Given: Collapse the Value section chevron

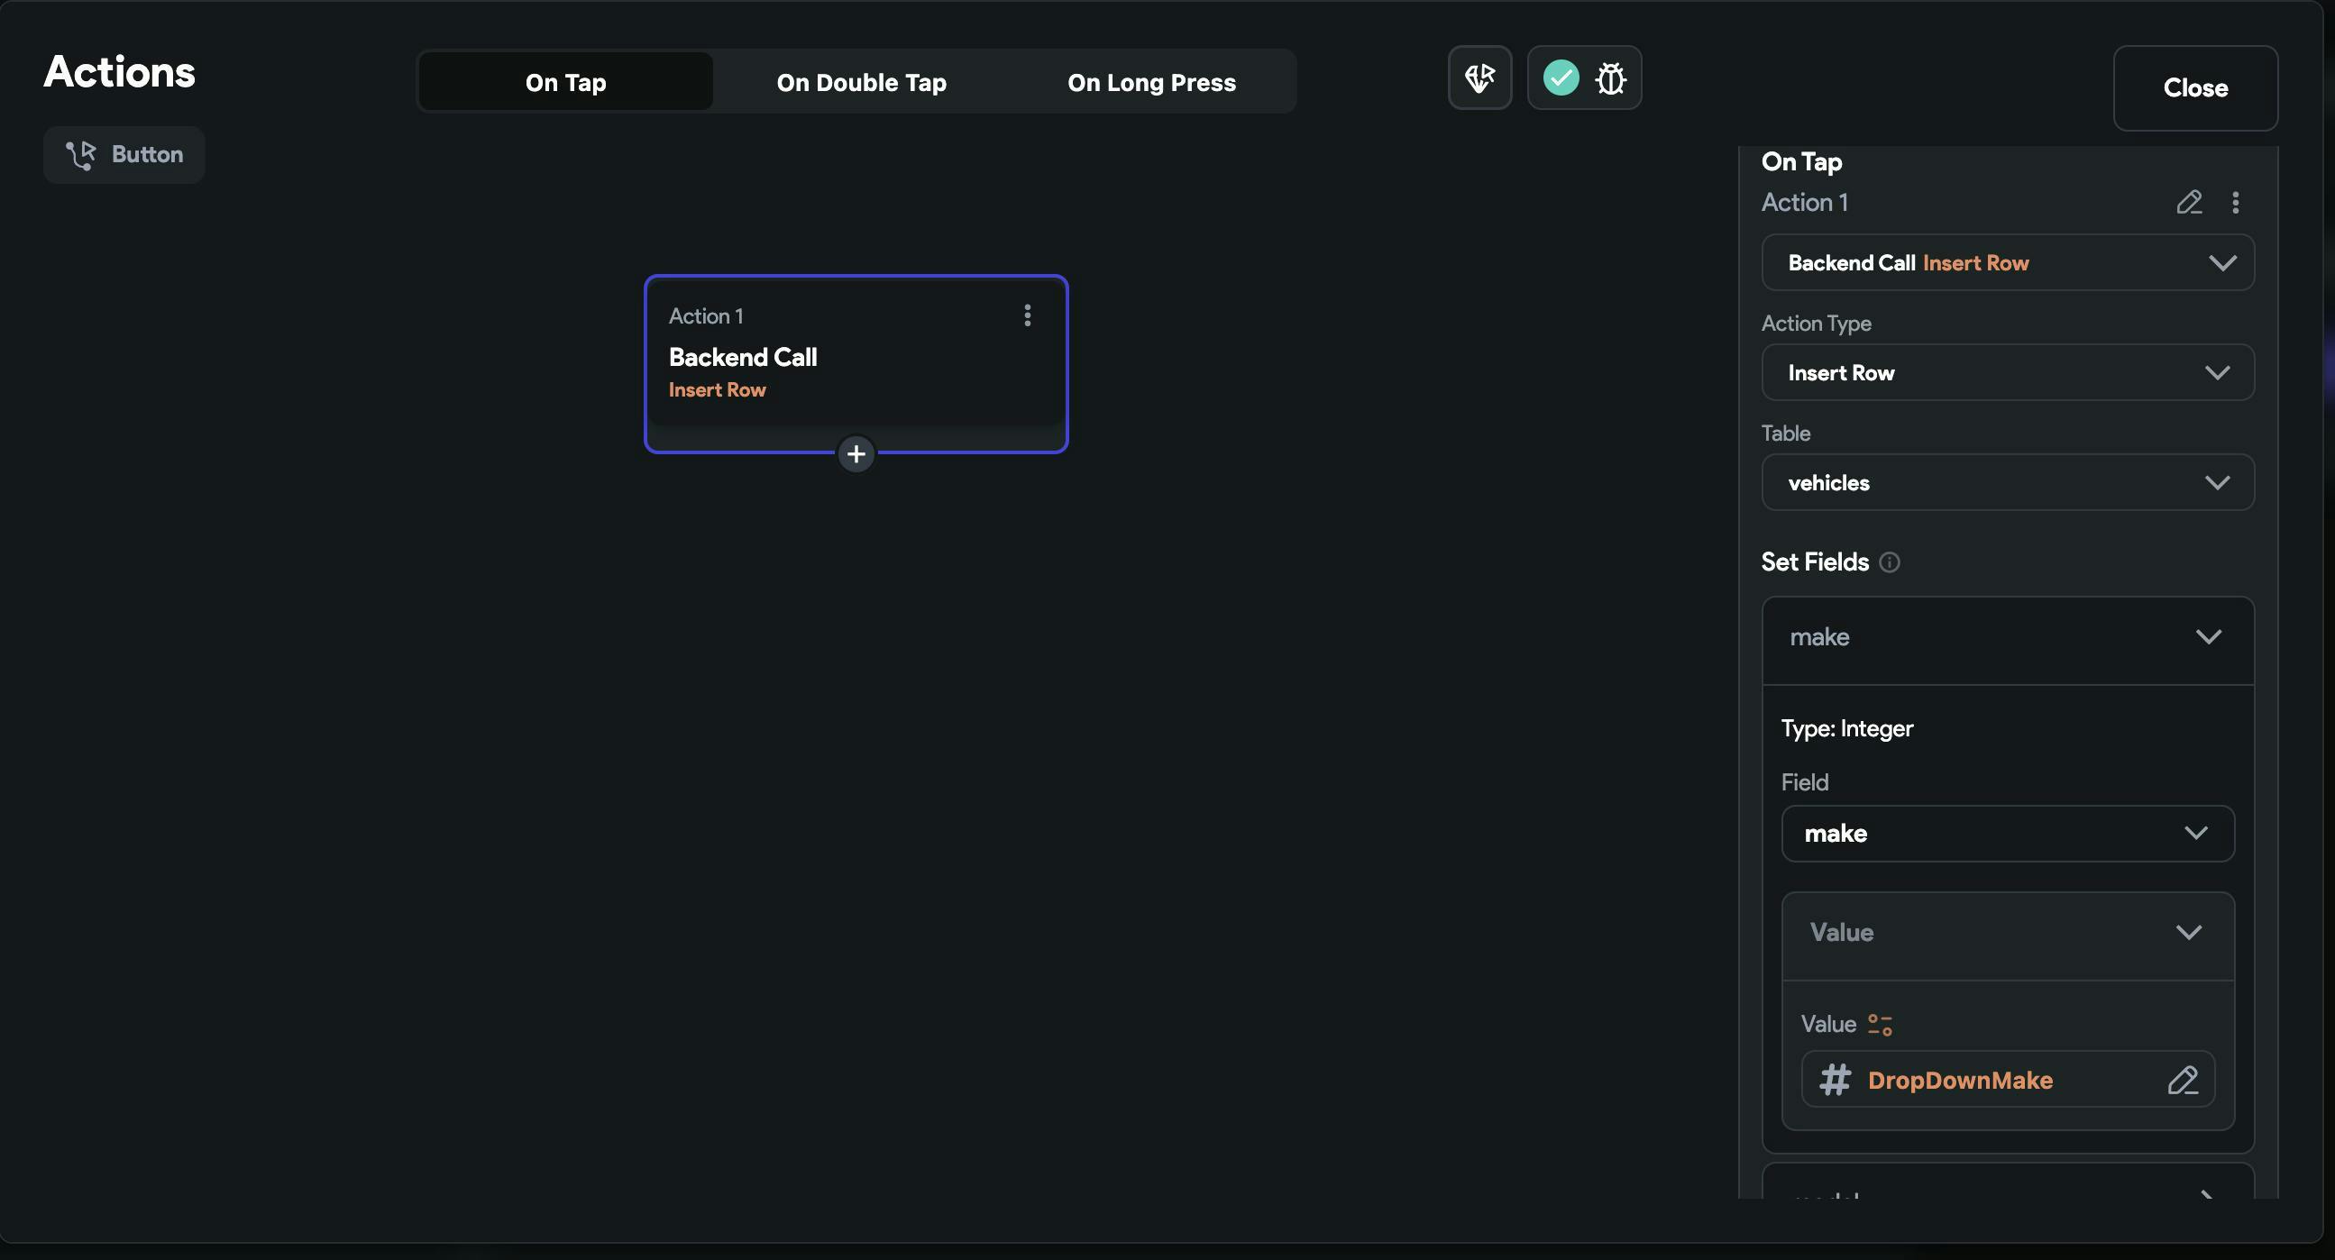Looking at the screenshot, I should (x=2189, y=933).
